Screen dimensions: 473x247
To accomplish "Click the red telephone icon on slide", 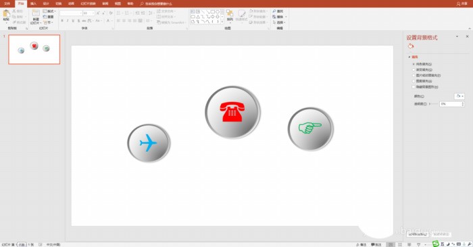I will (232, 111).
